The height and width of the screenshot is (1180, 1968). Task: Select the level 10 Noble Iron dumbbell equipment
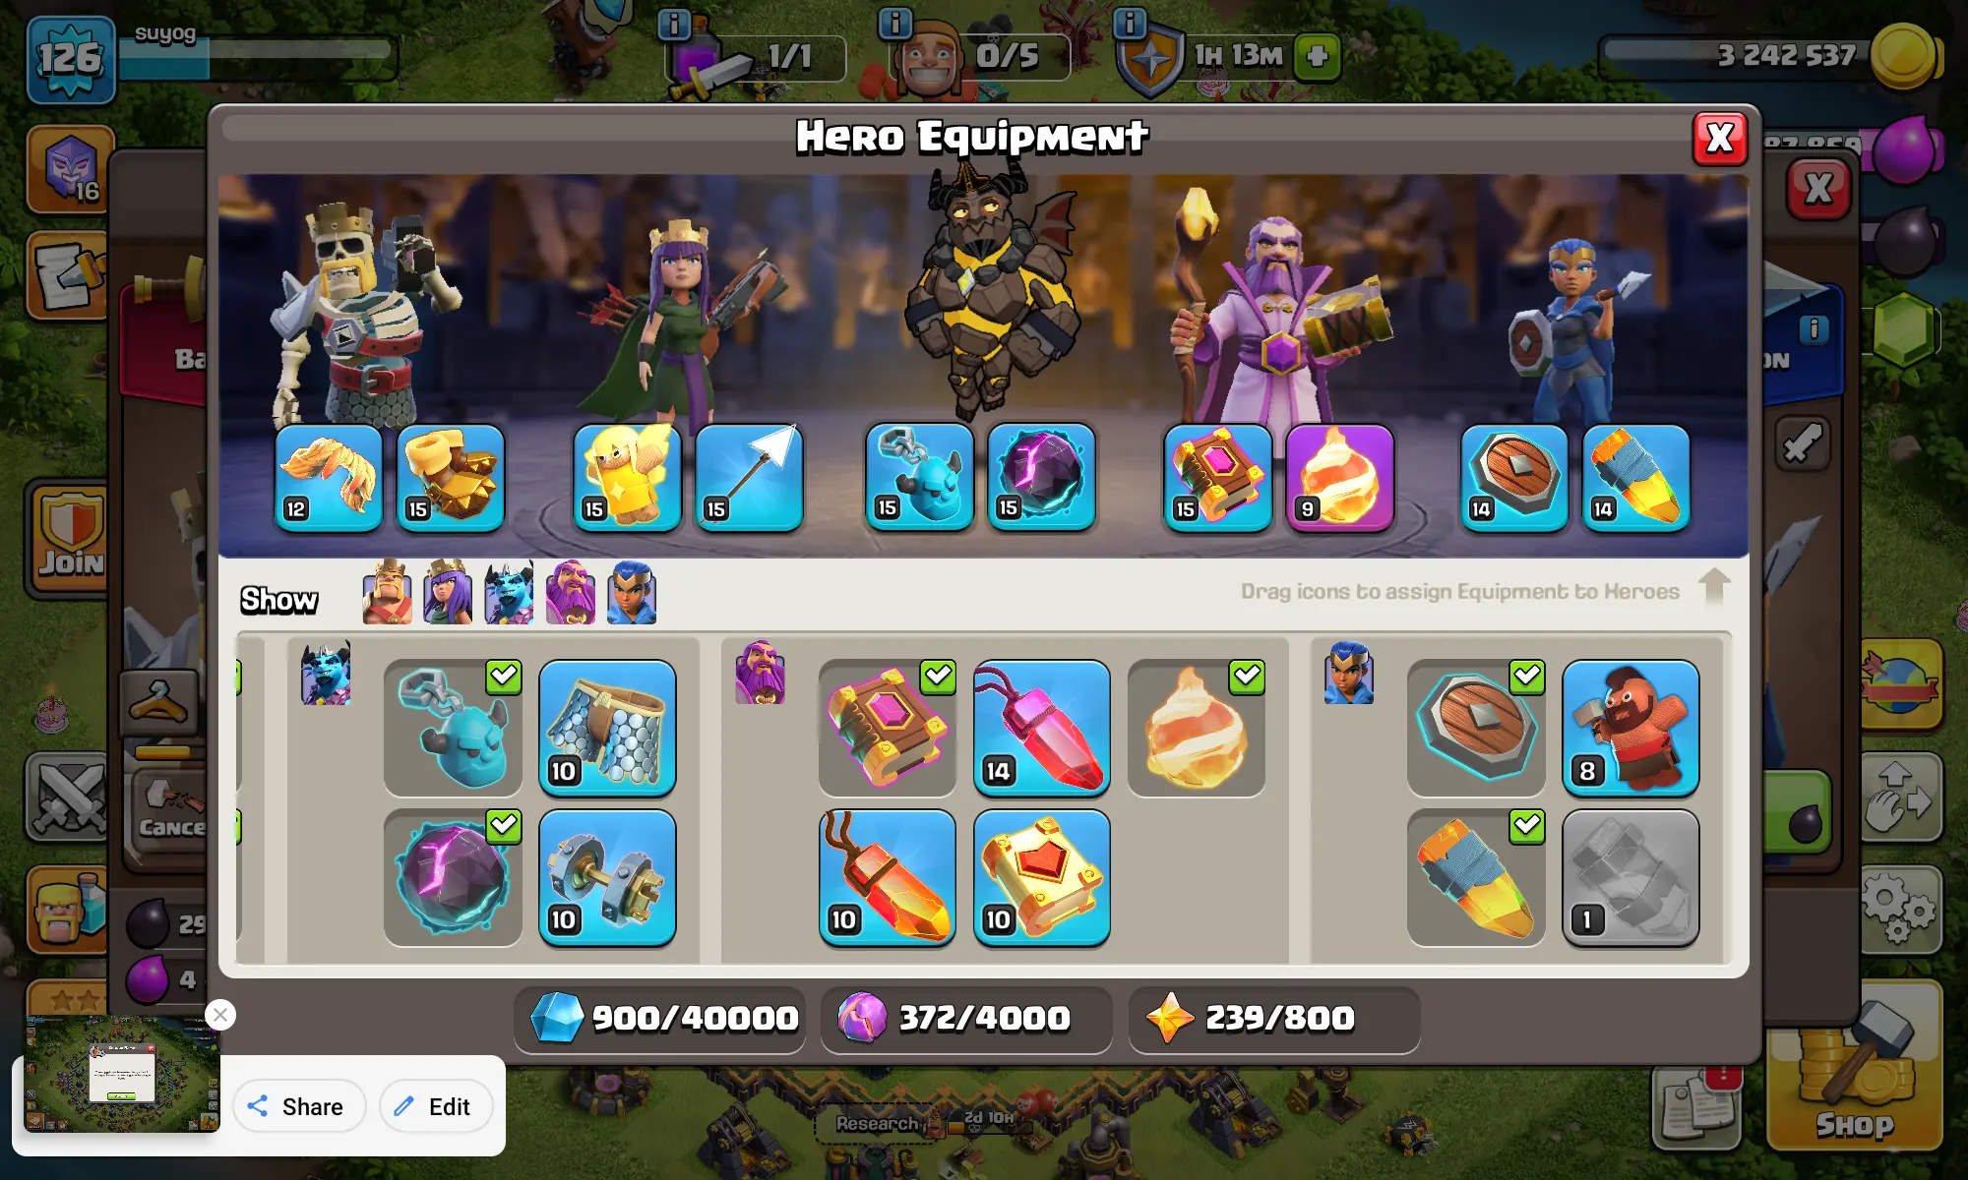click(x=607, y=877)
